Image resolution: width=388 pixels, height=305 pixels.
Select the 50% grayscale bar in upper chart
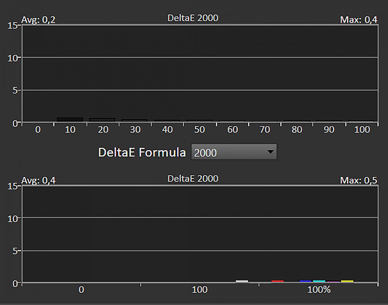pyautogui.click(x=199, y=121)
